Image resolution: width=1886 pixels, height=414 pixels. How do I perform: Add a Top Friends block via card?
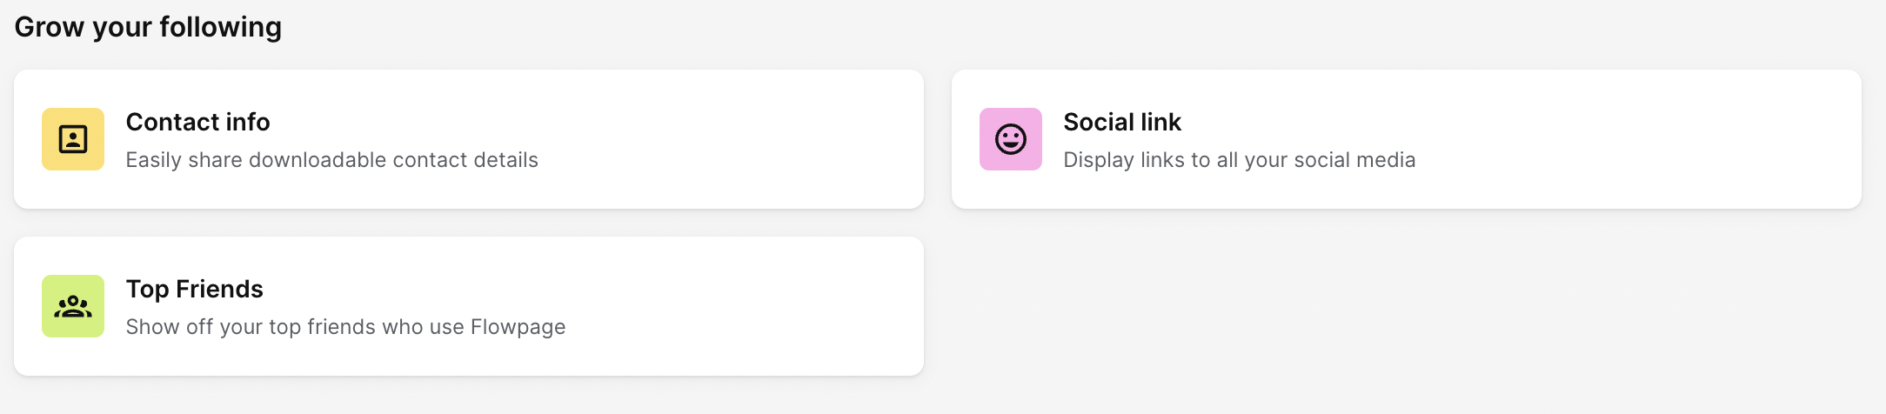(469, 306)
